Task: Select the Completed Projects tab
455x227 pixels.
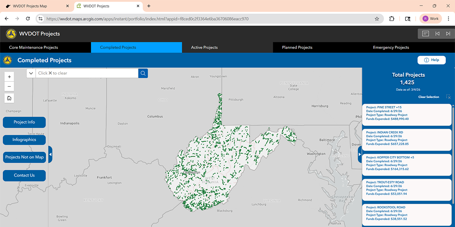Action: tap(136, 47)
